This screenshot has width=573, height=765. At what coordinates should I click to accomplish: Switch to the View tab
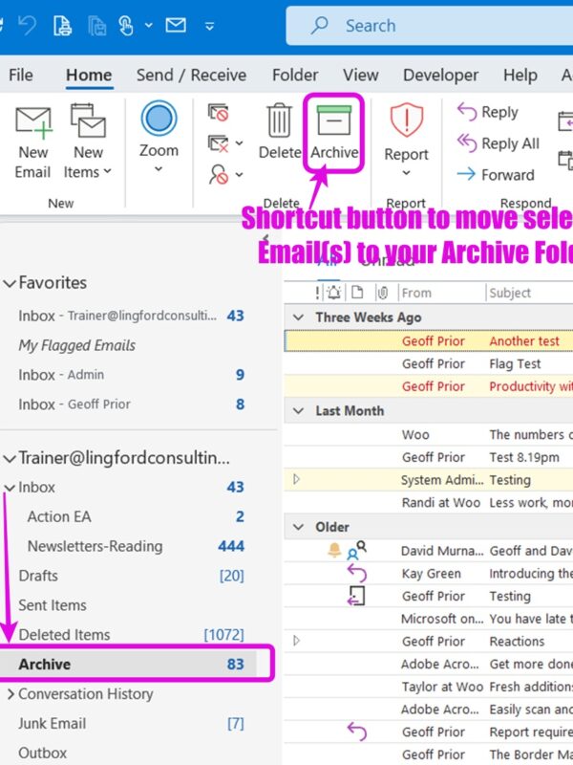360,75
